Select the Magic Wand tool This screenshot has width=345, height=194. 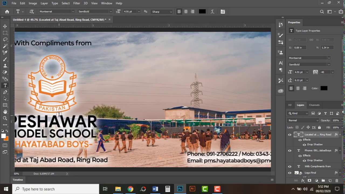[x=5, y=46]
